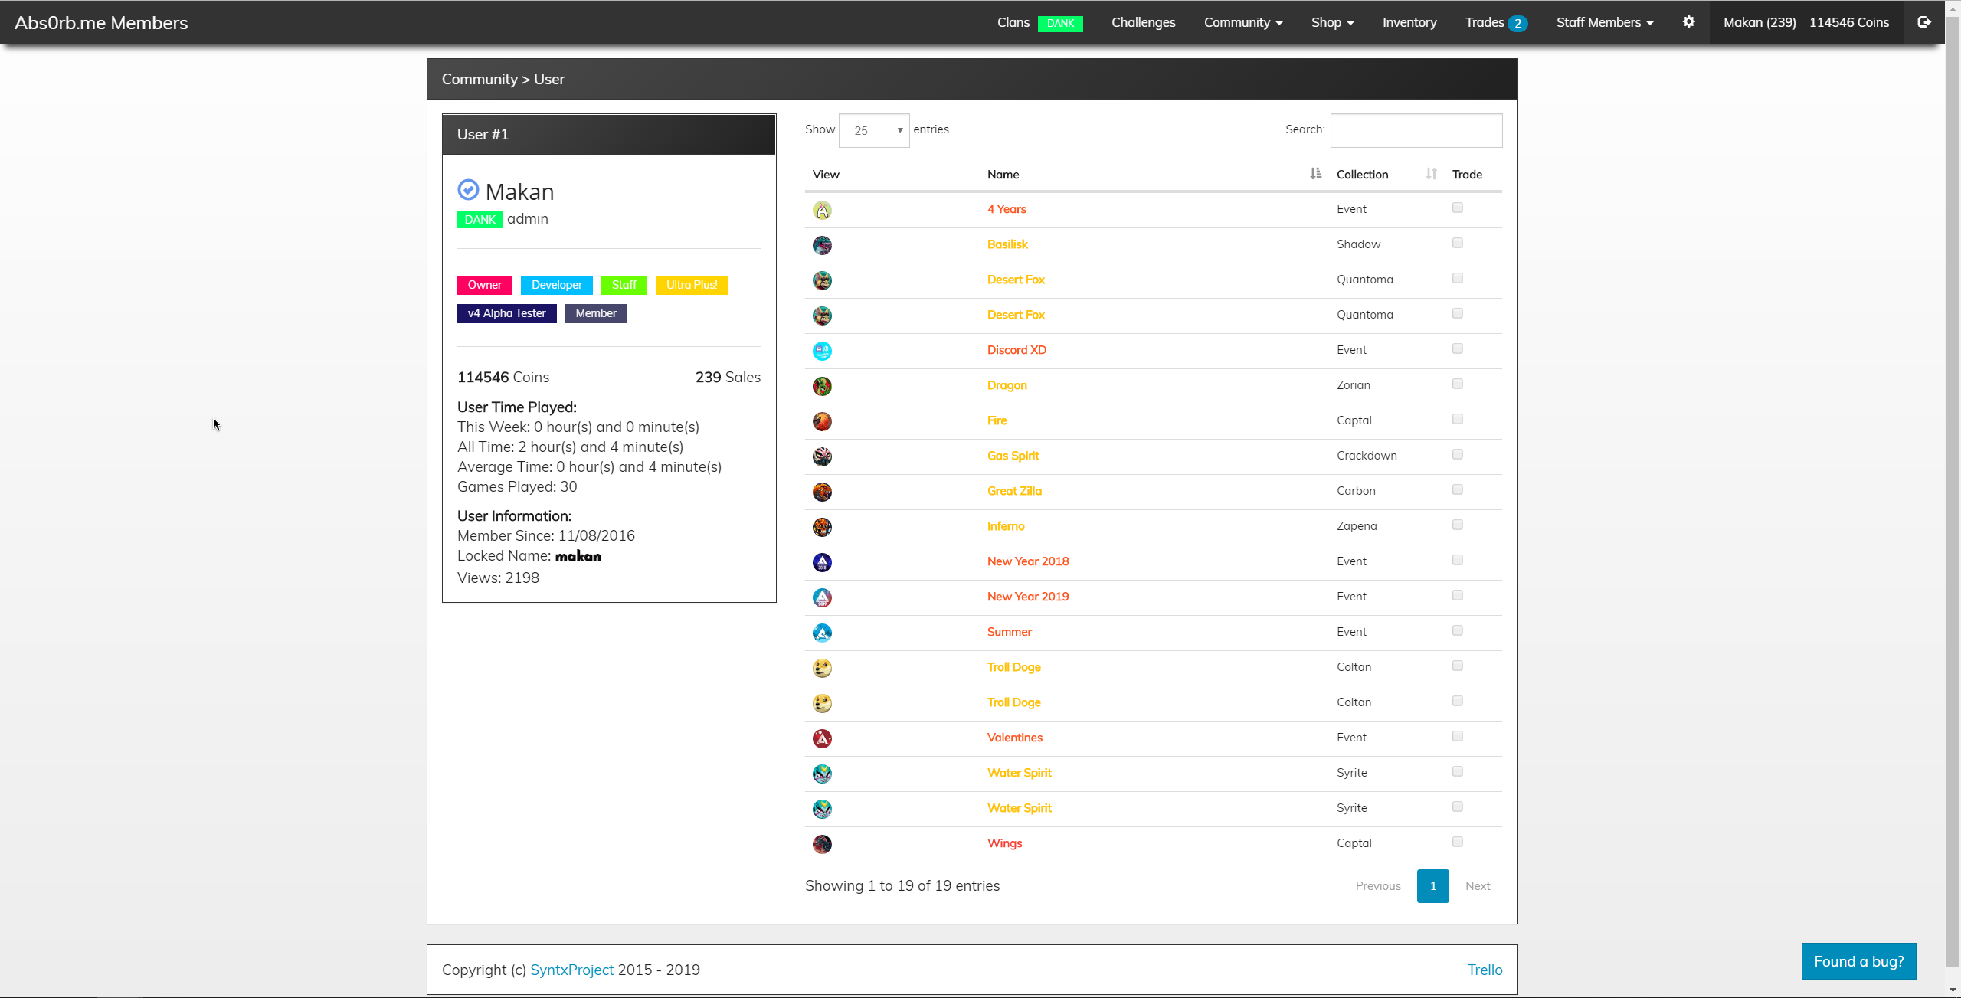This screenshot has height=998, width=1961.
Task: Click the Wings skin icon
Action: point(822,844)
